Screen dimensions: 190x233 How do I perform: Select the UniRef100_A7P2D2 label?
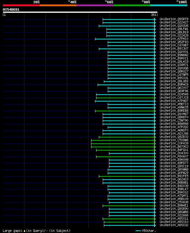174,127
